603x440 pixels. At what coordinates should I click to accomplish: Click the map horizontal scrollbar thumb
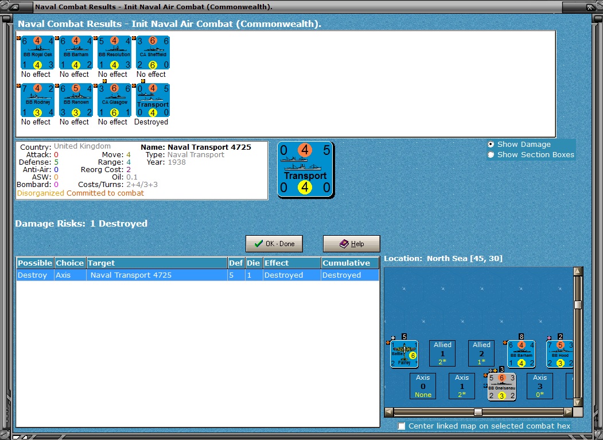coord(478,412)
